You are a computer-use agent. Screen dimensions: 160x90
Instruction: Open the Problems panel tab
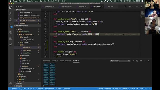tap(47, 61)
